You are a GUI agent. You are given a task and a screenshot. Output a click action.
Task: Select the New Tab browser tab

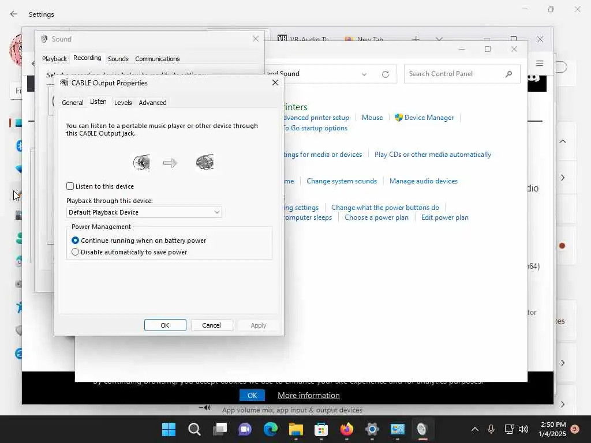pyautogui.click(x=365, y=39)
